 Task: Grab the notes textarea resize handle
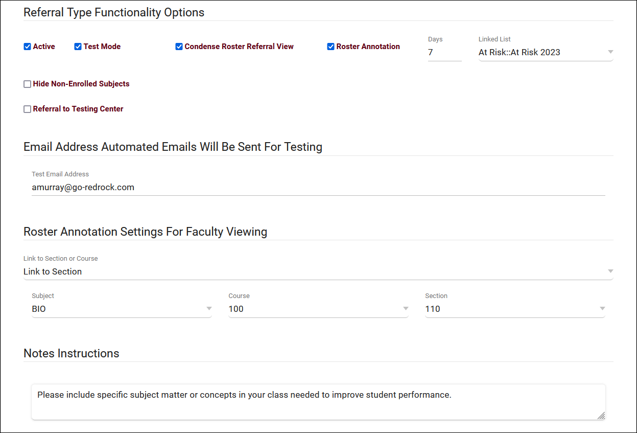[601, 416]
